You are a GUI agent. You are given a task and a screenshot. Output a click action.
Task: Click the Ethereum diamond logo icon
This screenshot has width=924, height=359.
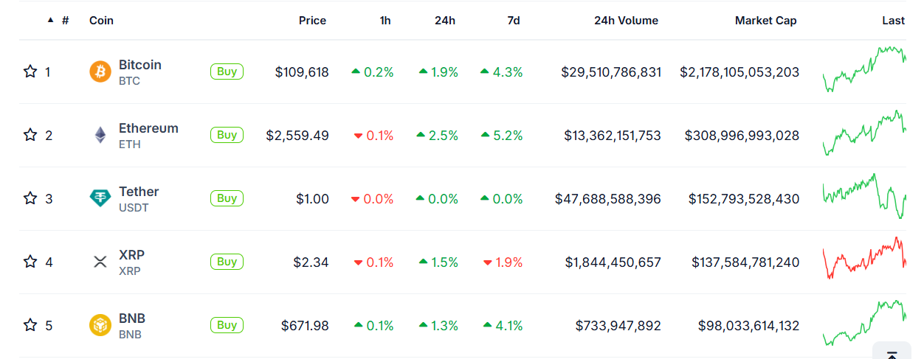tap(100, 135)
